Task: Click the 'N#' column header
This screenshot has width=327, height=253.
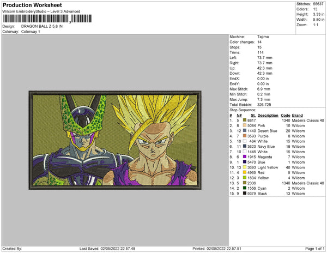Action: (239, 115)
